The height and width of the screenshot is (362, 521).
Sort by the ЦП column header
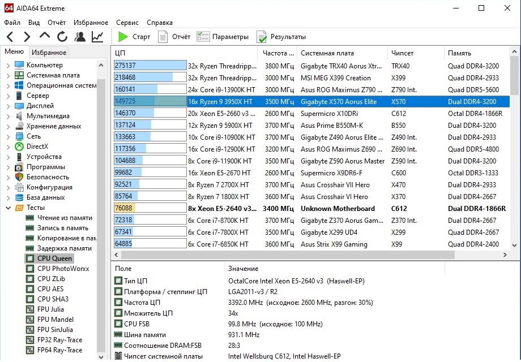click(185, 53)
